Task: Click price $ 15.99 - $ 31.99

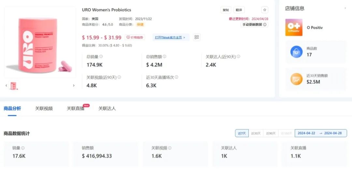Action: tap(102, 38)
